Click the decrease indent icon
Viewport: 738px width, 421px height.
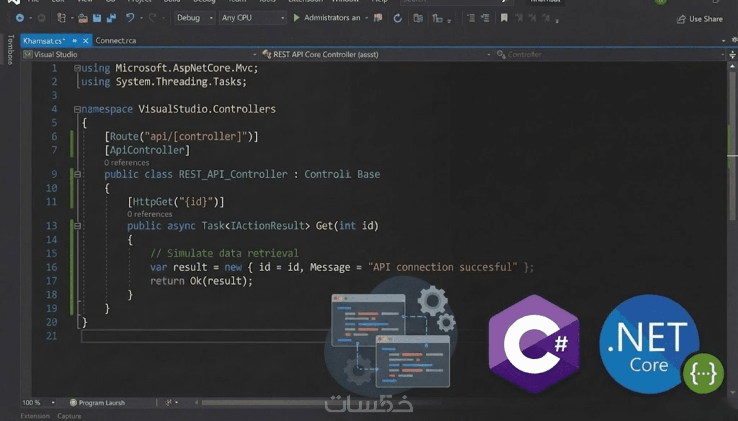tap(471, 18)
